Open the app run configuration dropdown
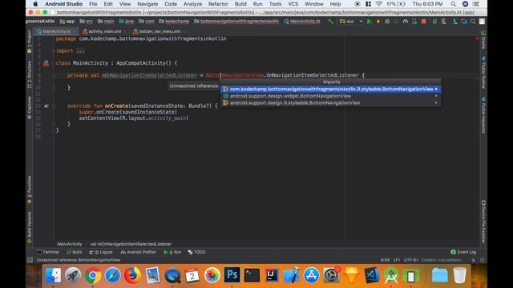The height and width of the screenshot is (288, 513). tap(351, 22)
